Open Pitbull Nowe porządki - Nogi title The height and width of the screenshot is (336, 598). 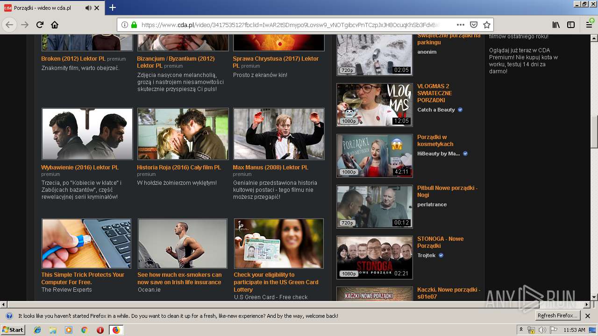coord(447,191)
